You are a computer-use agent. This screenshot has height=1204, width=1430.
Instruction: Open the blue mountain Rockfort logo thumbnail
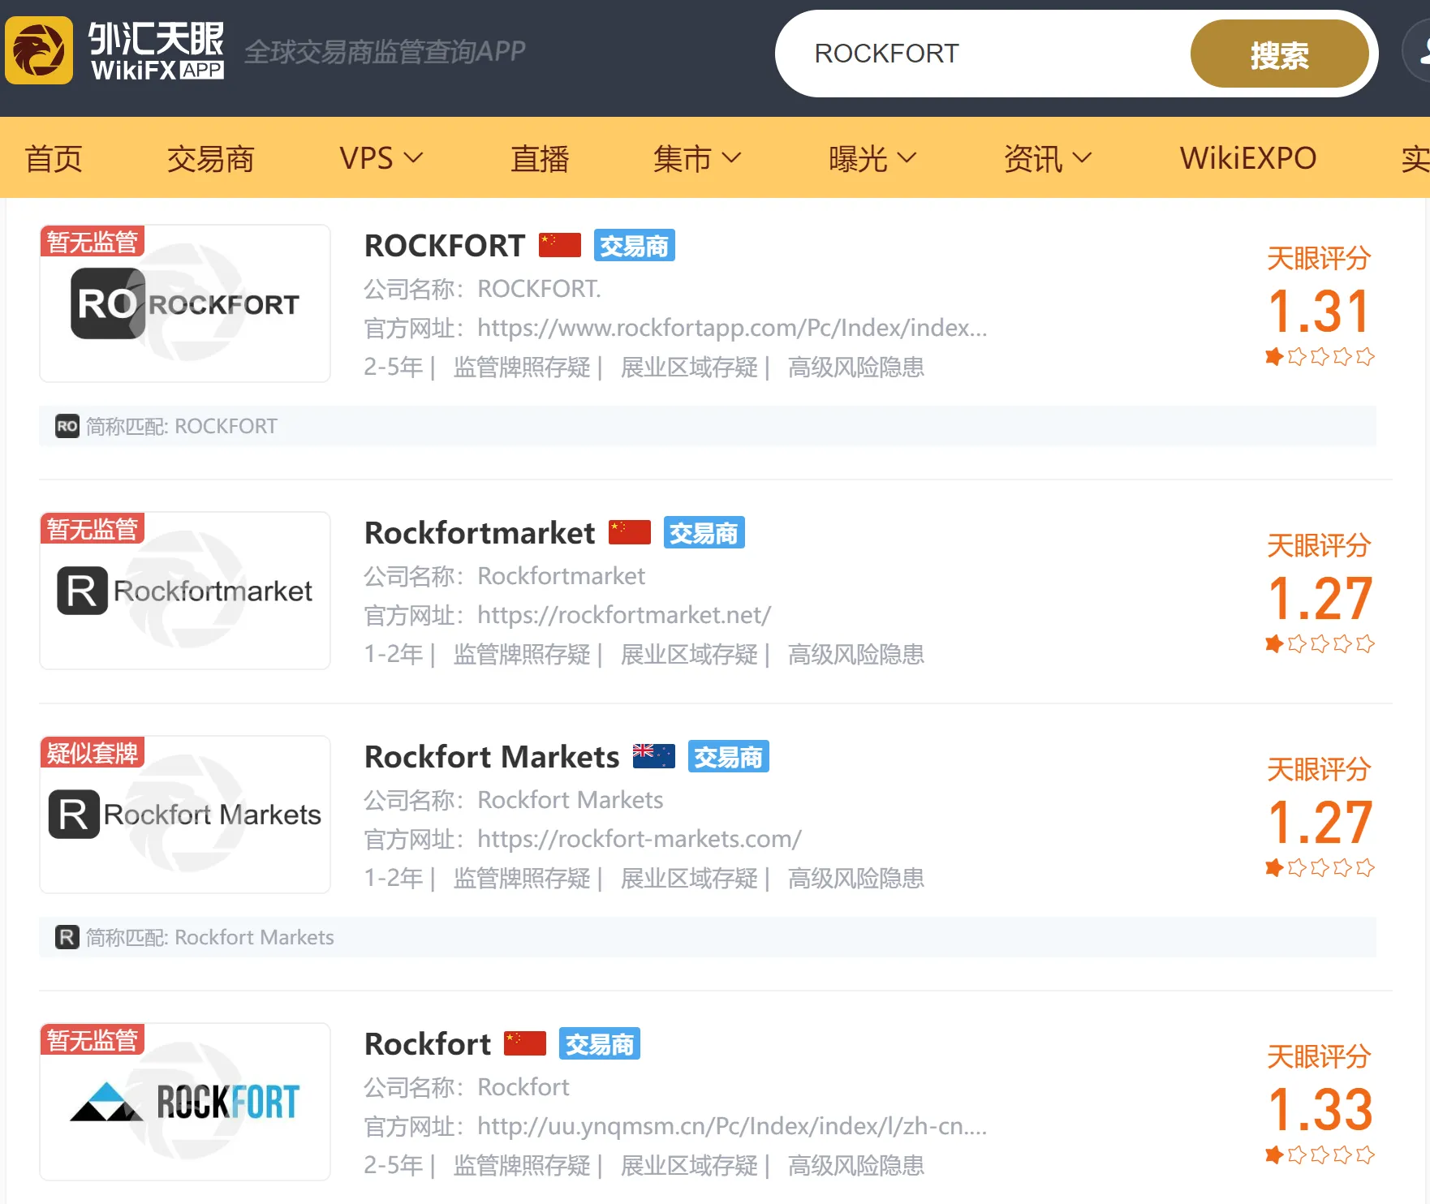click(185, 1102)
